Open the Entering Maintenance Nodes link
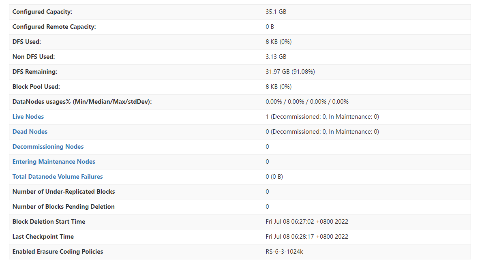Screen dimensions: 497x263 click(x=54, y=162)
